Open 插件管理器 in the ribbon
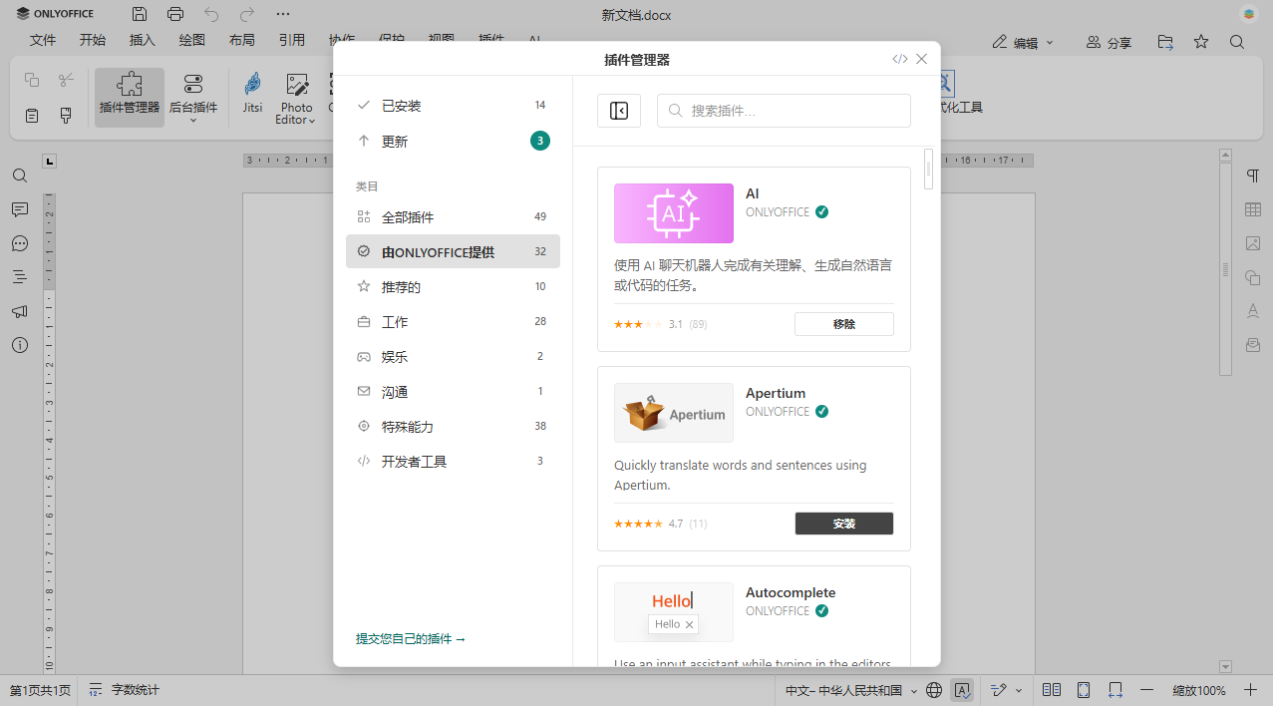Image resolution: width=1273 pixels, height=706 pixels. point(130,97)
